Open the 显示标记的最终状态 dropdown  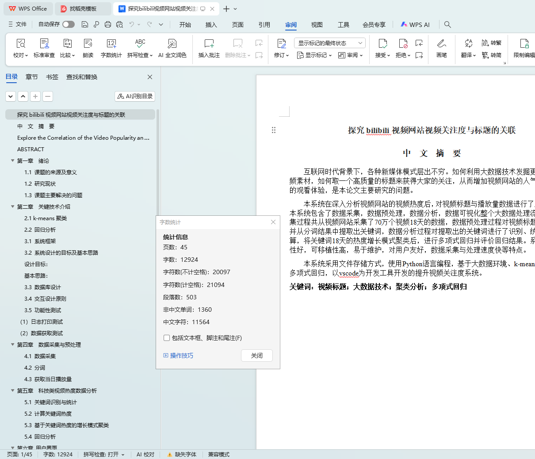(329, 43)
